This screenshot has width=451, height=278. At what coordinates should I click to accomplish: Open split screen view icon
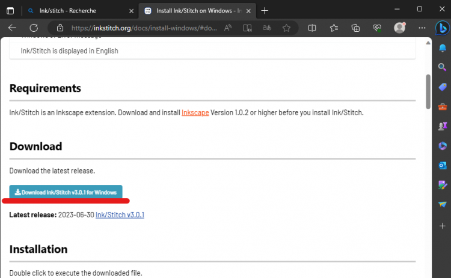coord(312,28)
